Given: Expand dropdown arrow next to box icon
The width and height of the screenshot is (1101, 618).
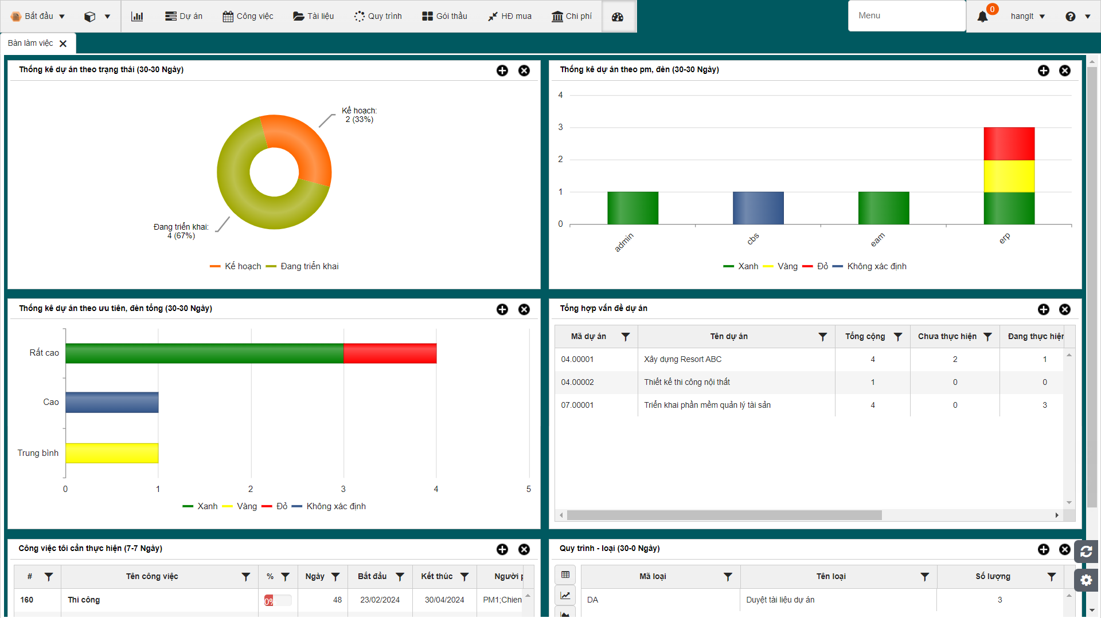Looking at the screenshot, I should pos(107,17).
